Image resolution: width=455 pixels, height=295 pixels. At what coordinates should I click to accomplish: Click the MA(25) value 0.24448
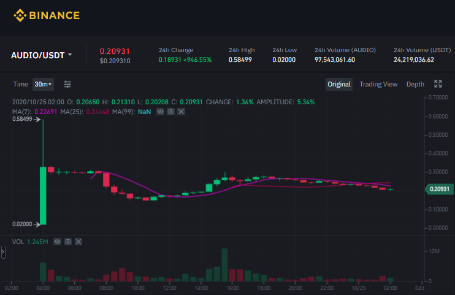(x=97, y=112)
